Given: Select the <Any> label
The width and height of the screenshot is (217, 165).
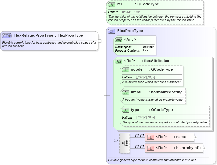Looking at the screenshot, I should 130,40.
